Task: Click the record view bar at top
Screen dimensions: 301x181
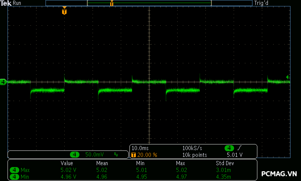Action: point(149,3)
